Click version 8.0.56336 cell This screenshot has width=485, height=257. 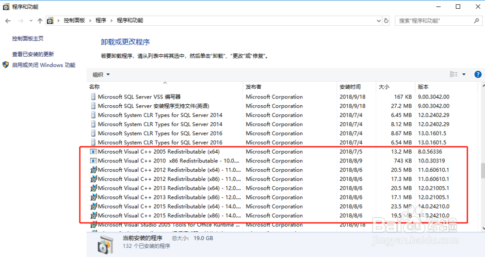pos(430,152)
